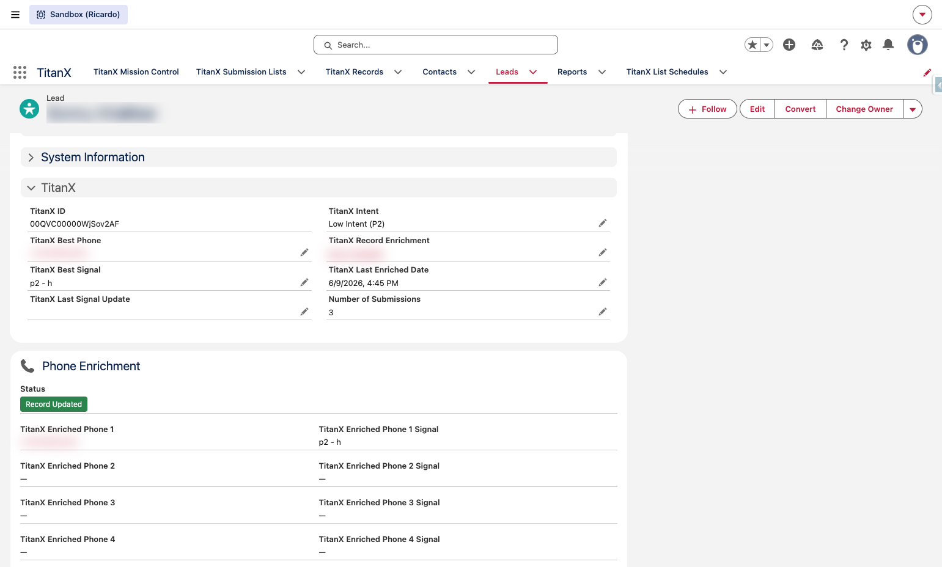Screen dimensions: 942x567
Task: Open TitanX List Schedules dropdown chevron
Action: point(723,72)
